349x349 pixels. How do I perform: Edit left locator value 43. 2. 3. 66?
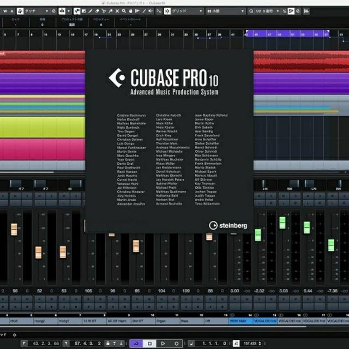(46, 344)
